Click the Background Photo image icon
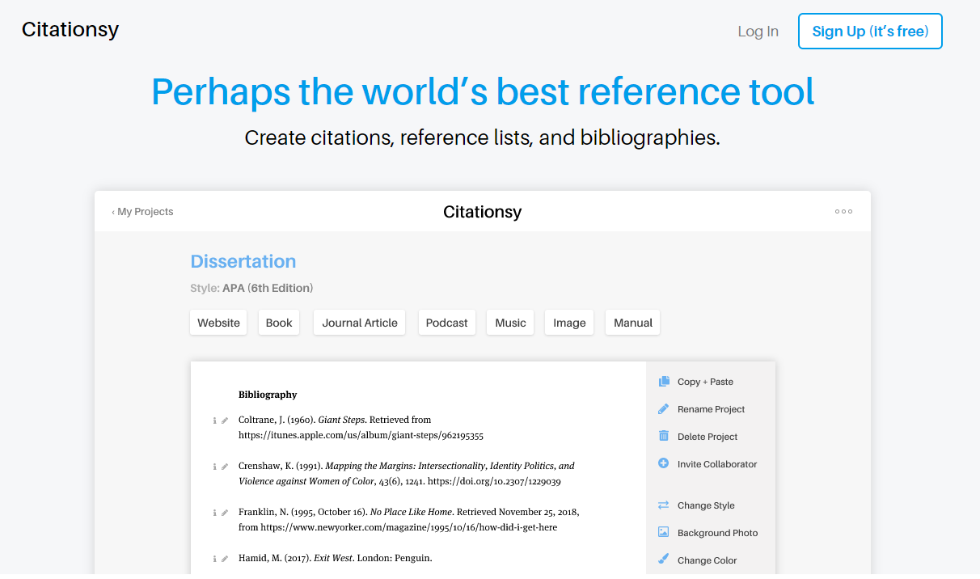 tap(664, 532)
